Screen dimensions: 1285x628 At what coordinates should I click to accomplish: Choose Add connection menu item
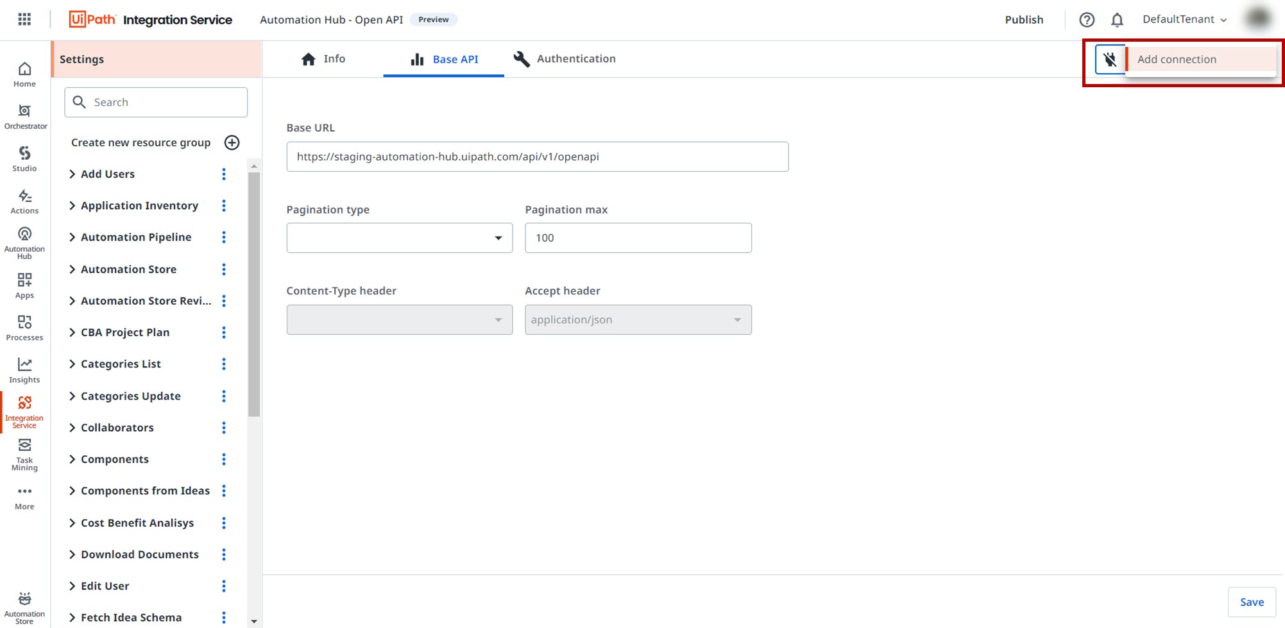(1201, 60)
